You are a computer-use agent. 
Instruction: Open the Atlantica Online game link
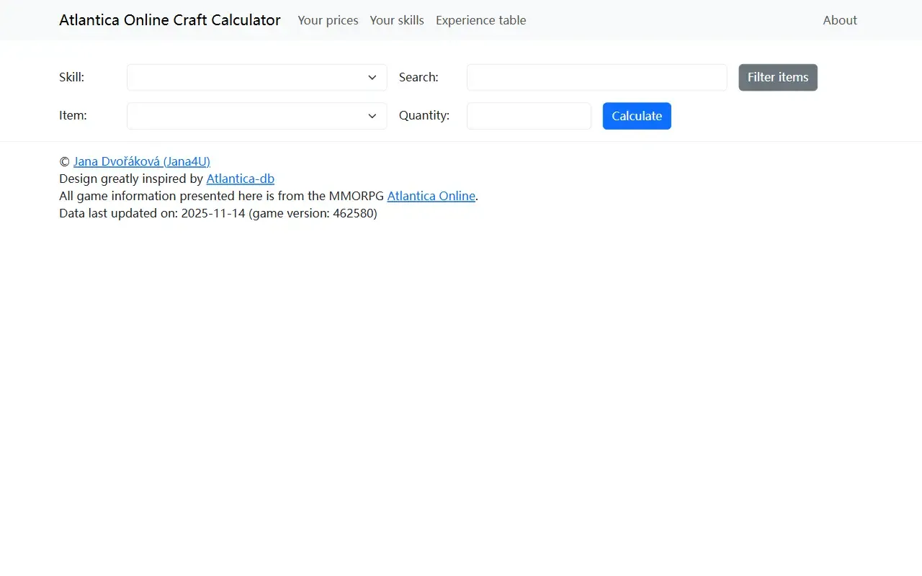[431, 196]
